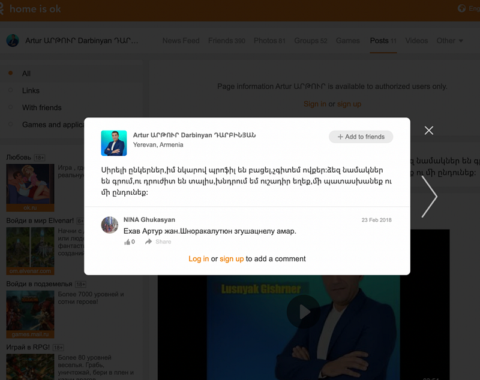This screenshot has height=380, width=480.
Task: Click sign up link in popup
Action: coord(232,259)
